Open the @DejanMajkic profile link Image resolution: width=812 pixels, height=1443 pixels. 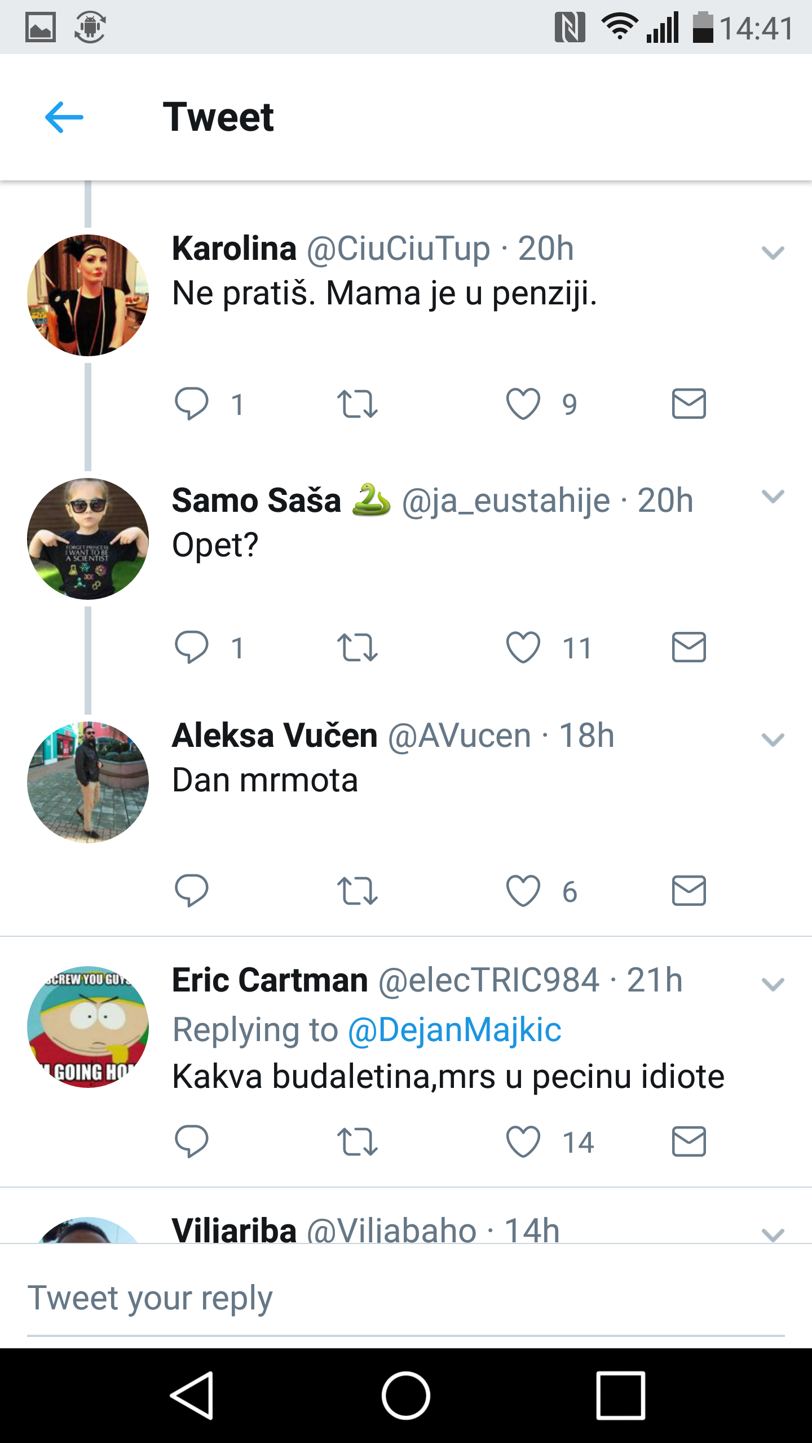point(454,1029)
